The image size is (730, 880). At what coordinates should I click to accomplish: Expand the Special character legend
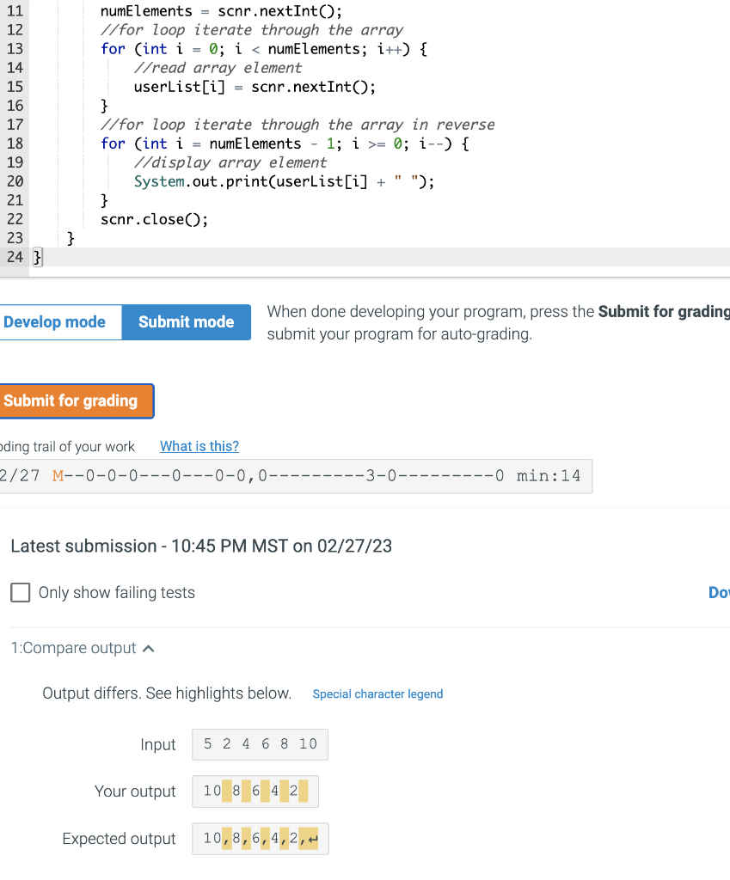point(377,694)
